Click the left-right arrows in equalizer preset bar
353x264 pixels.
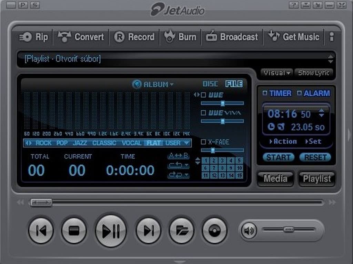pyautogui.click(x=28, y=143)
